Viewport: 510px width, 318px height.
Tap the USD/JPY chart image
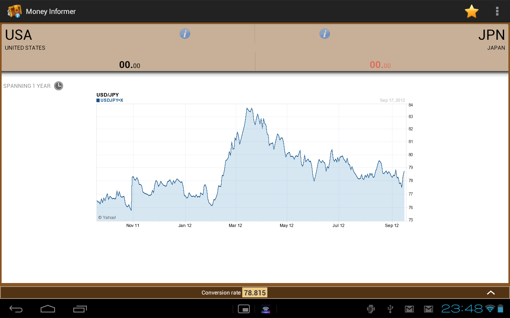pos(255,161)
